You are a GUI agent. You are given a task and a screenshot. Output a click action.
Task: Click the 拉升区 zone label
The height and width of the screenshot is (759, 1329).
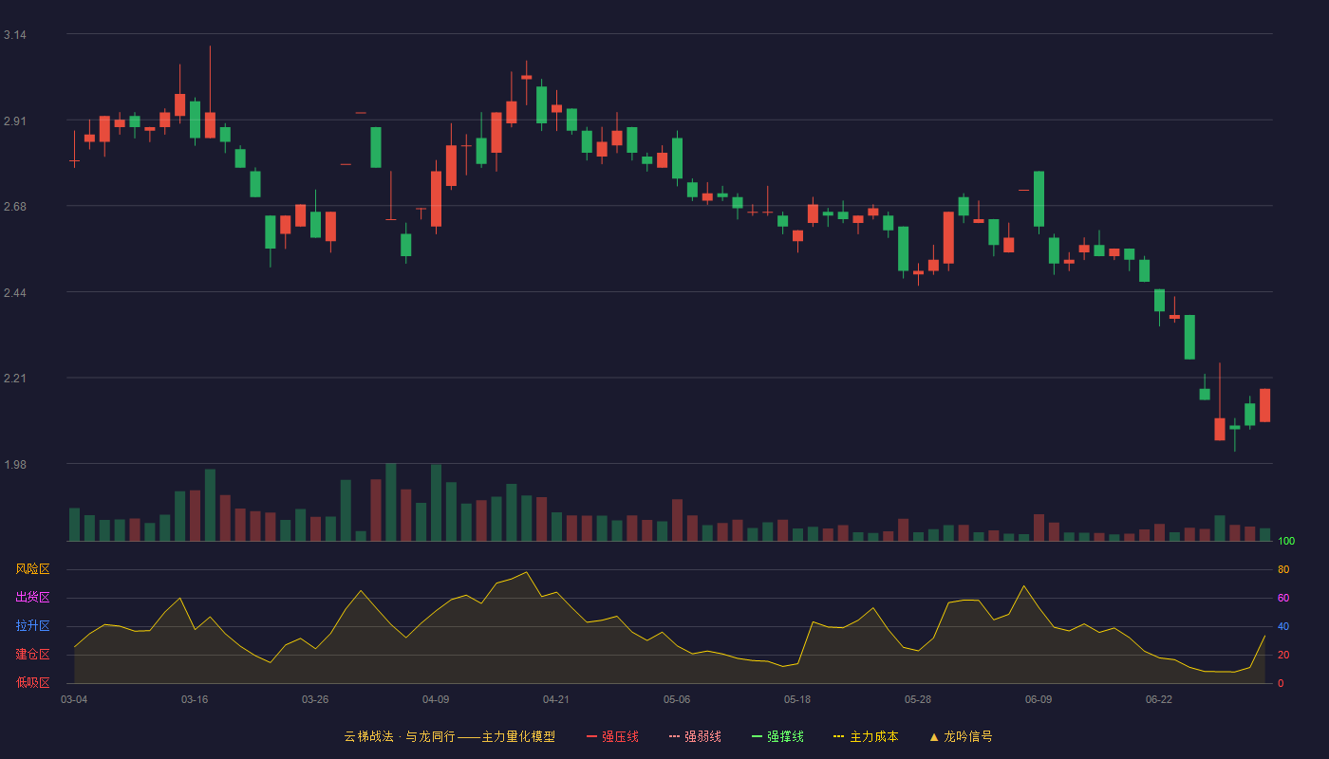[x=32, y=626]
